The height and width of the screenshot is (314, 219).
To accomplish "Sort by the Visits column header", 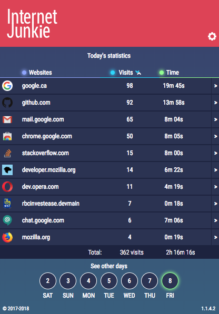I will coord(126,73).
